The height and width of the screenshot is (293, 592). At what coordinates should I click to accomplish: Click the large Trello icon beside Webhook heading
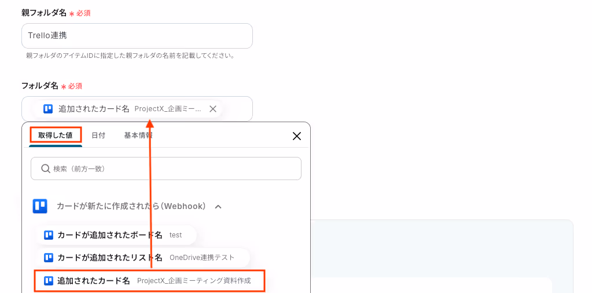coord(40,206)
